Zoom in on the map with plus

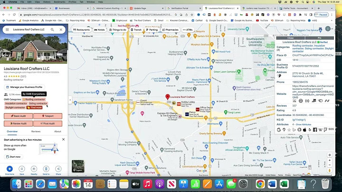(x=330, y=160)
